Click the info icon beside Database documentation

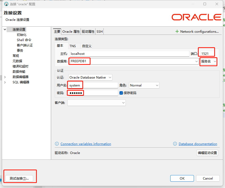pyautogui.click(x=175, y=144)
